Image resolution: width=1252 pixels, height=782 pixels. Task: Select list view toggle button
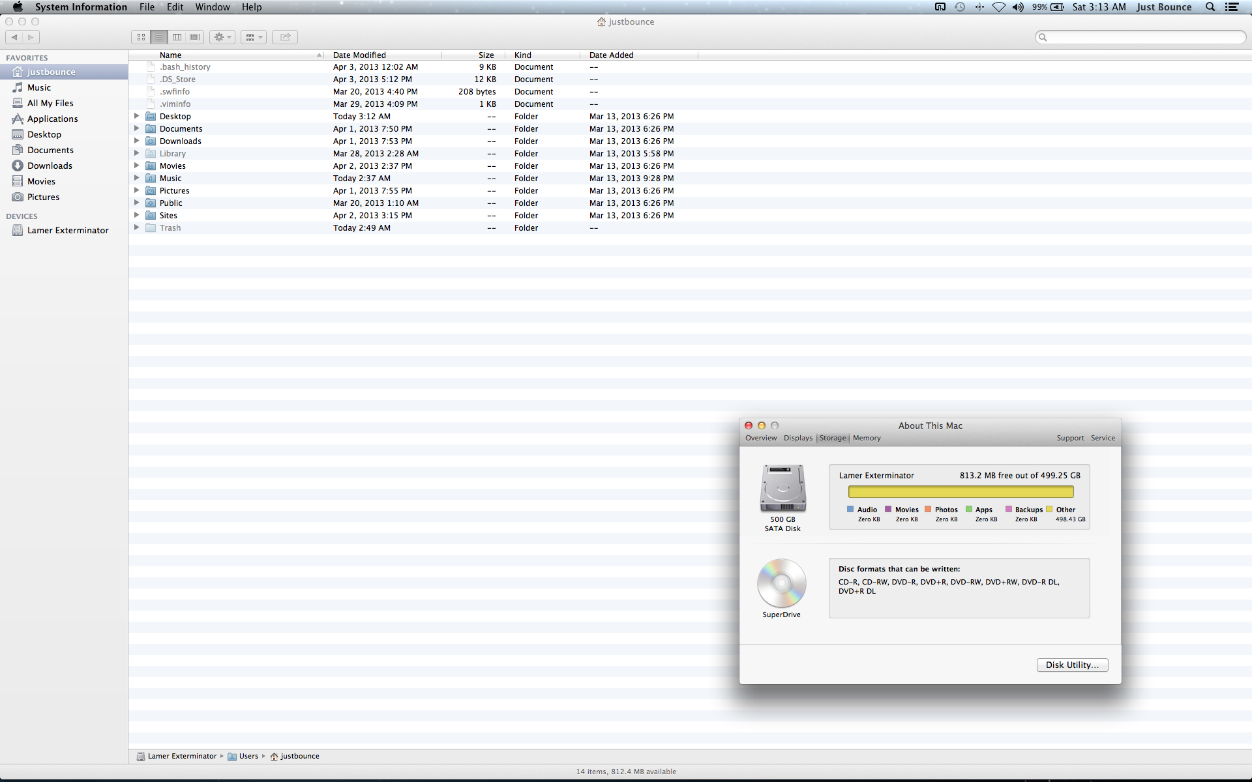(159, 37)
